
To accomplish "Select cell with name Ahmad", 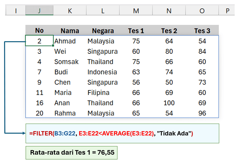I will point(70,41).
